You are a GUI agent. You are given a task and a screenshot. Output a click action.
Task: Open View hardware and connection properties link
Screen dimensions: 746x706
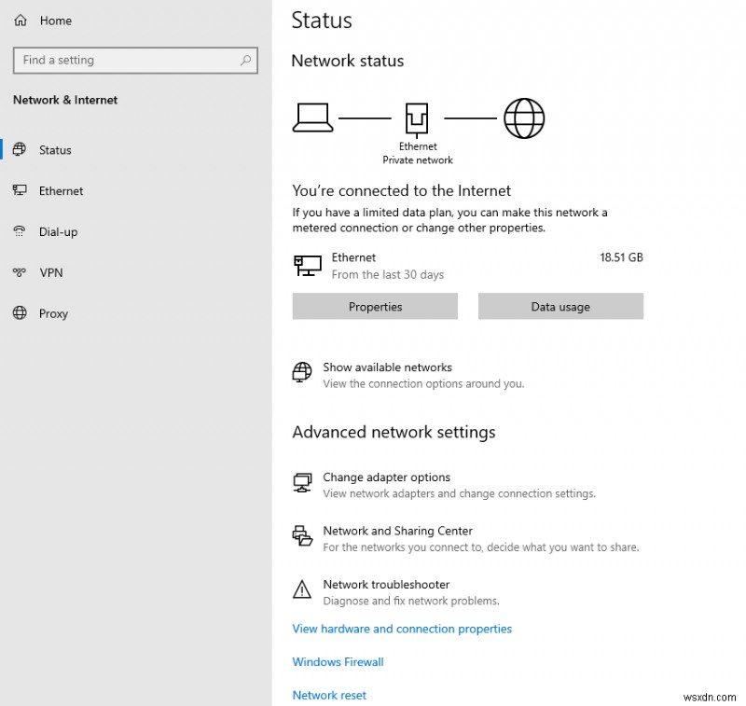pos(402,630)
